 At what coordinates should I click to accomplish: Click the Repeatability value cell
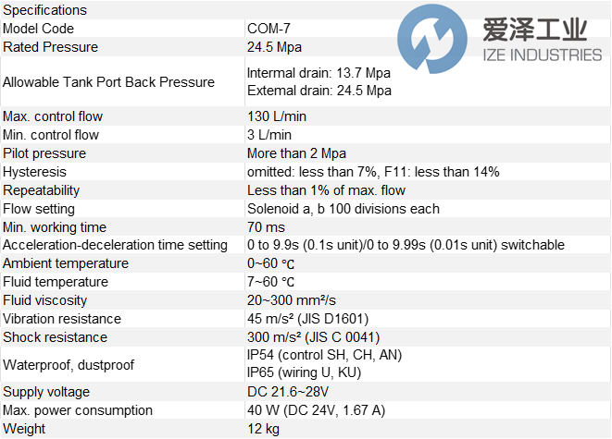326,190
